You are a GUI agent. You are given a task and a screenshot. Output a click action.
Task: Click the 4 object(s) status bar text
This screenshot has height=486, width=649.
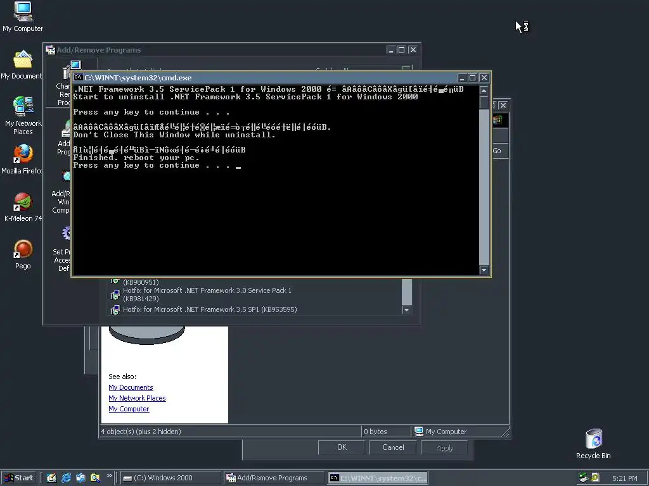(141, 432)
